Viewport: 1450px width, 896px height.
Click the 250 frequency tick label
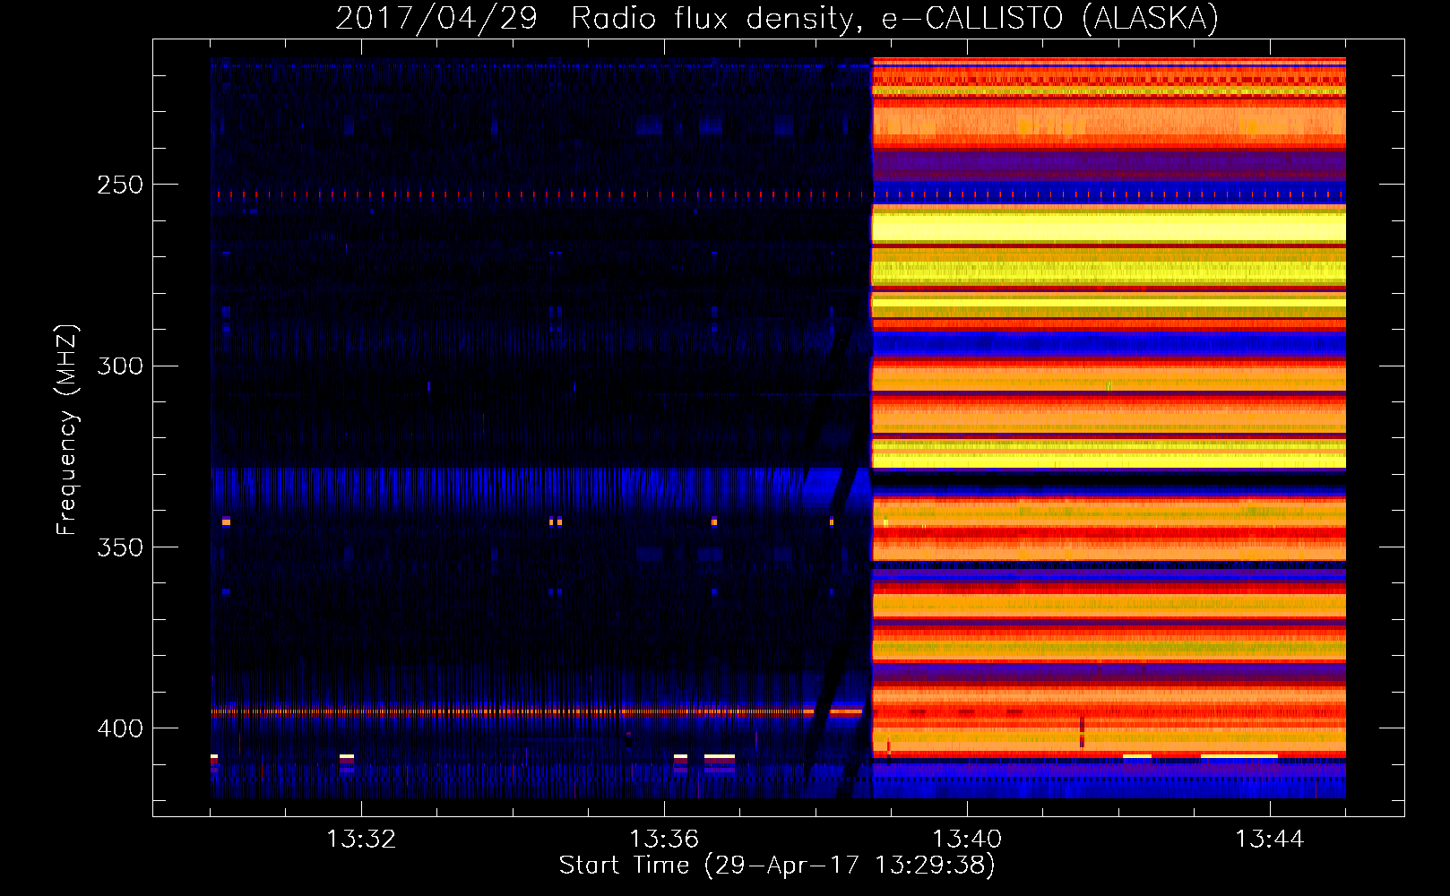click(x=119, y=185)
